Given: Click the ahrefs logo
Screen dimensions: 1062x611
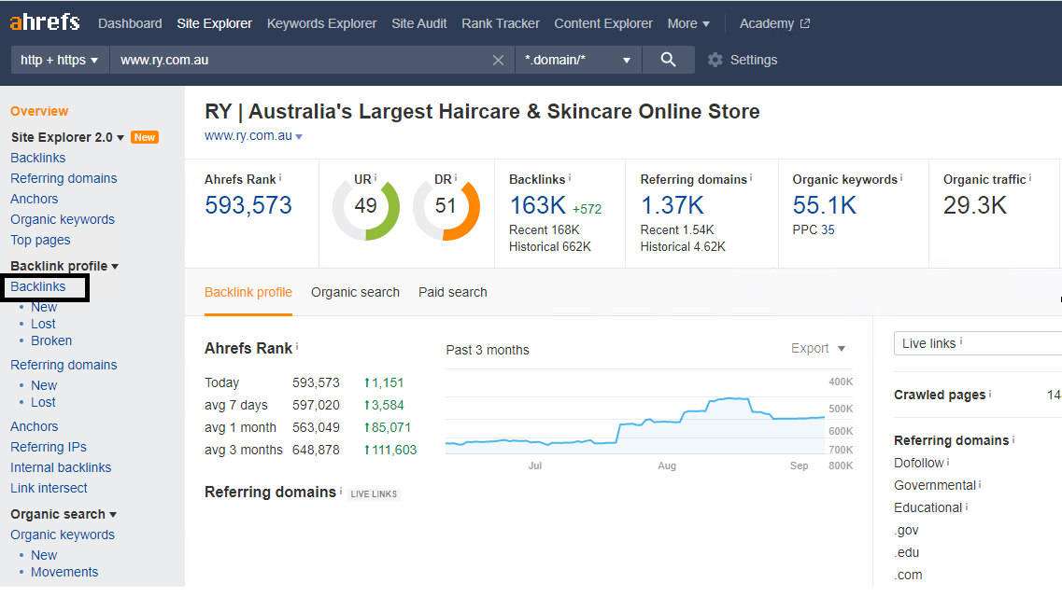Looking at the screenshot, I should (x=45, y=22).
